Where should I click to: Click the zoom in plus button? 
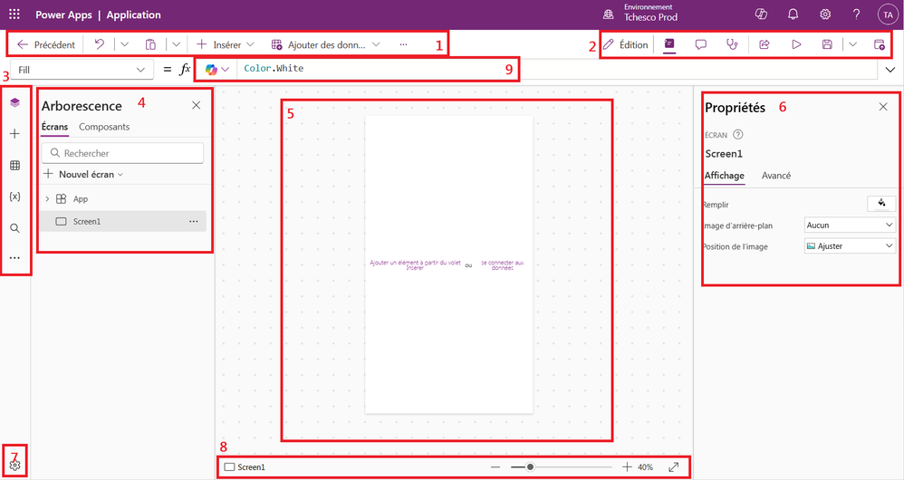[x=627, y=466]
